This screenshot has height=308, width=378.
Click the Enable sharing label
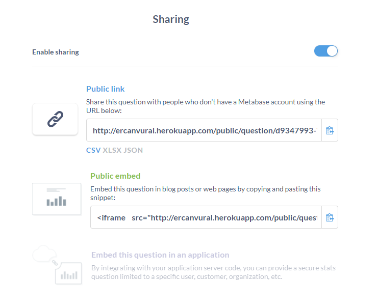coord(56,52)
